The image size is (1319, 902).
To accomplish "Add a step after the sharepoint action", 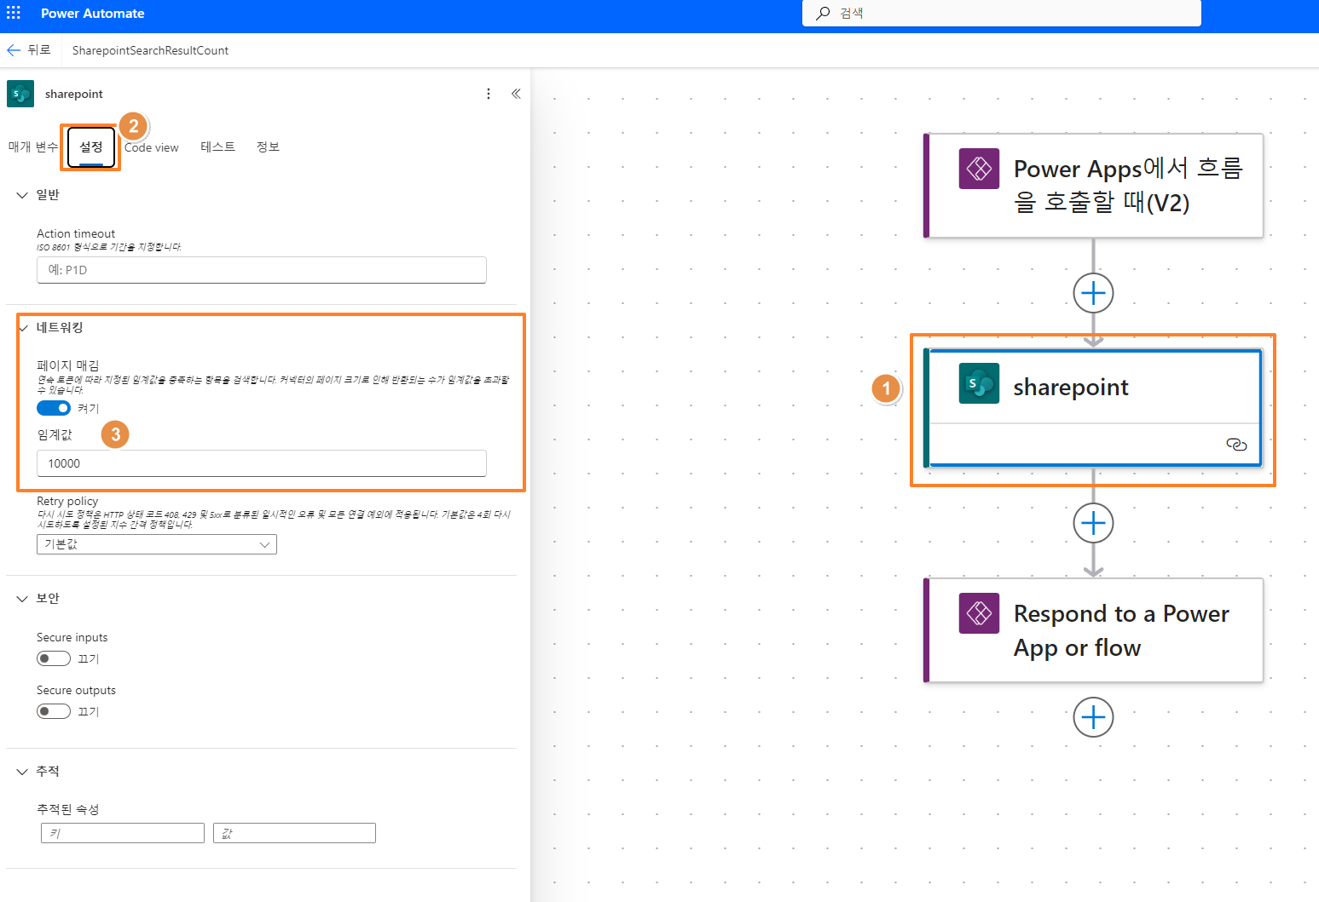I will tap(1094, 523).
